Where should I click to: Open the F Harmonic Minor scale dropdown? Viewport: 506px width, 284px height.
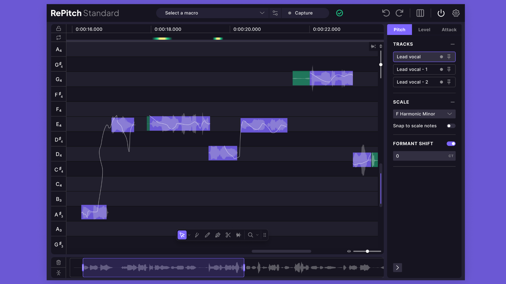click(424, 114)
